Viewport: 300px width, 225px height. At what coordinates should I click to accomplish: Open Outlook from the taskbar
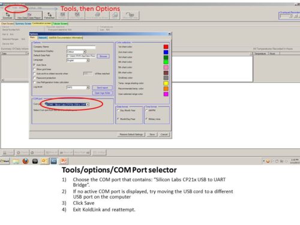(44, 161)
